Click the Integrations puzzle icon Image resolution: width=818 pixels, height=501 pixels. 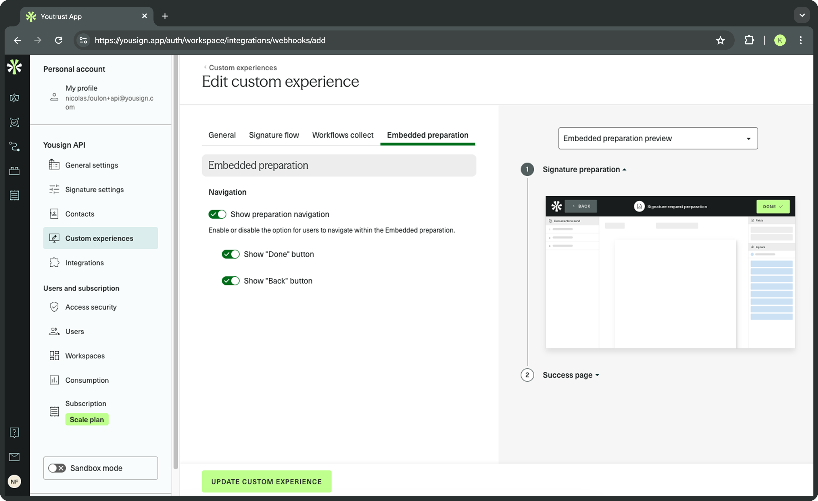(x=54, y=263)
